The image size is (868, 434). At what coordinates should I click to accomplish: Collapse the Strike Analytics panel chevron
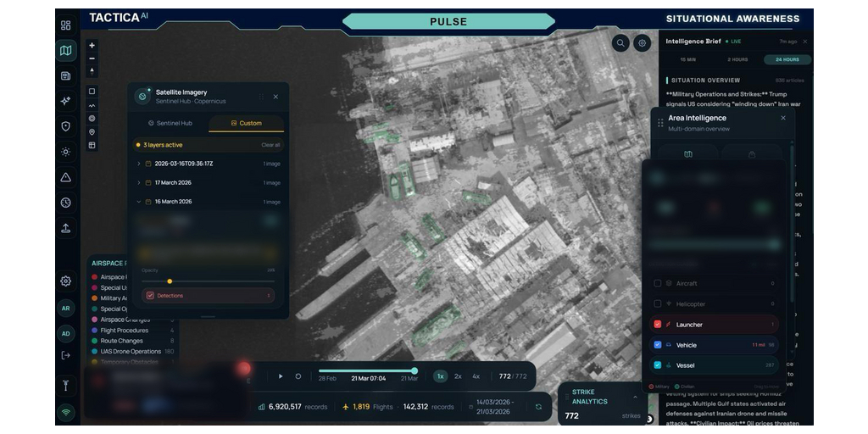(x=635, y=397)
